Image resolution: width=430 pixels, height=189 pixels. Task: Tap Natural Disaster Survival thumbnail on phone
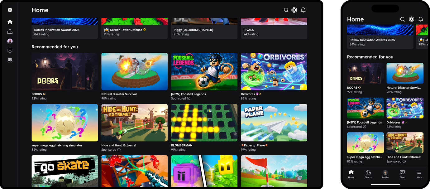coord(405,73)
